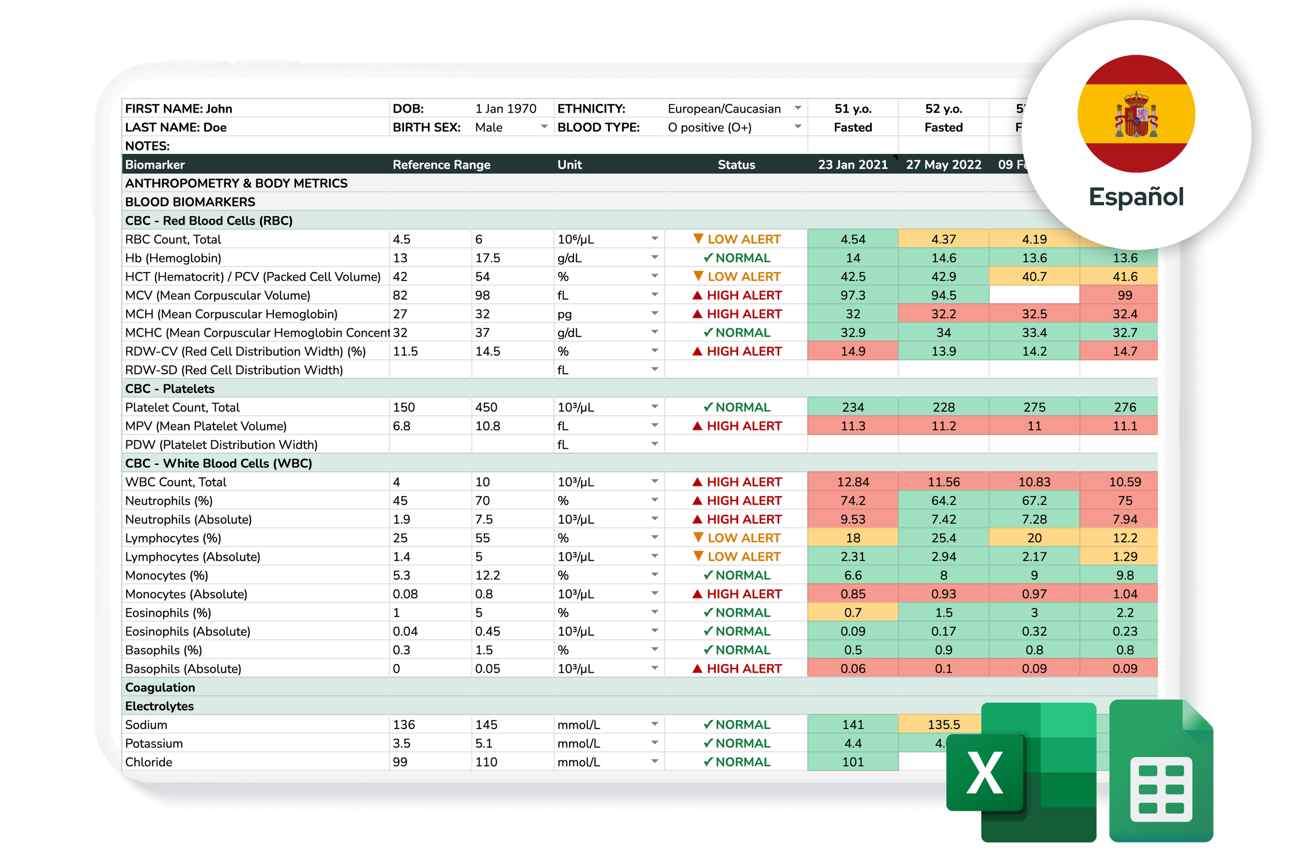Select the 23 Jan 2021 date header
The image size is (1302, 866).
tap(853, 165)
